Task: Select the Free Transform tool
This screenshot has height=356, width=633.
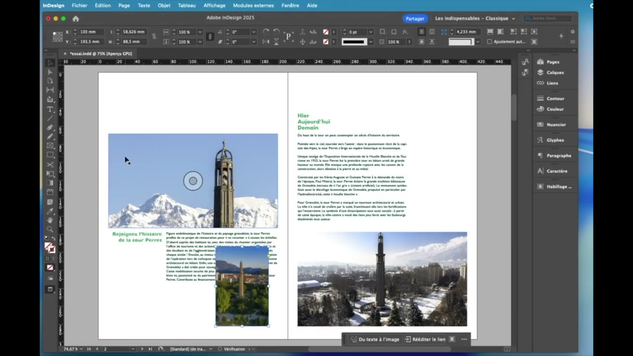Action: coord(50,174)
